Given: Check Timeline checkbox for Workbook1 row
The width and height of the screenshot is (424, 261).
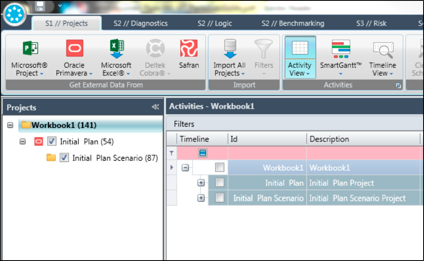Looking at the screenshot, I should [220, 167].
